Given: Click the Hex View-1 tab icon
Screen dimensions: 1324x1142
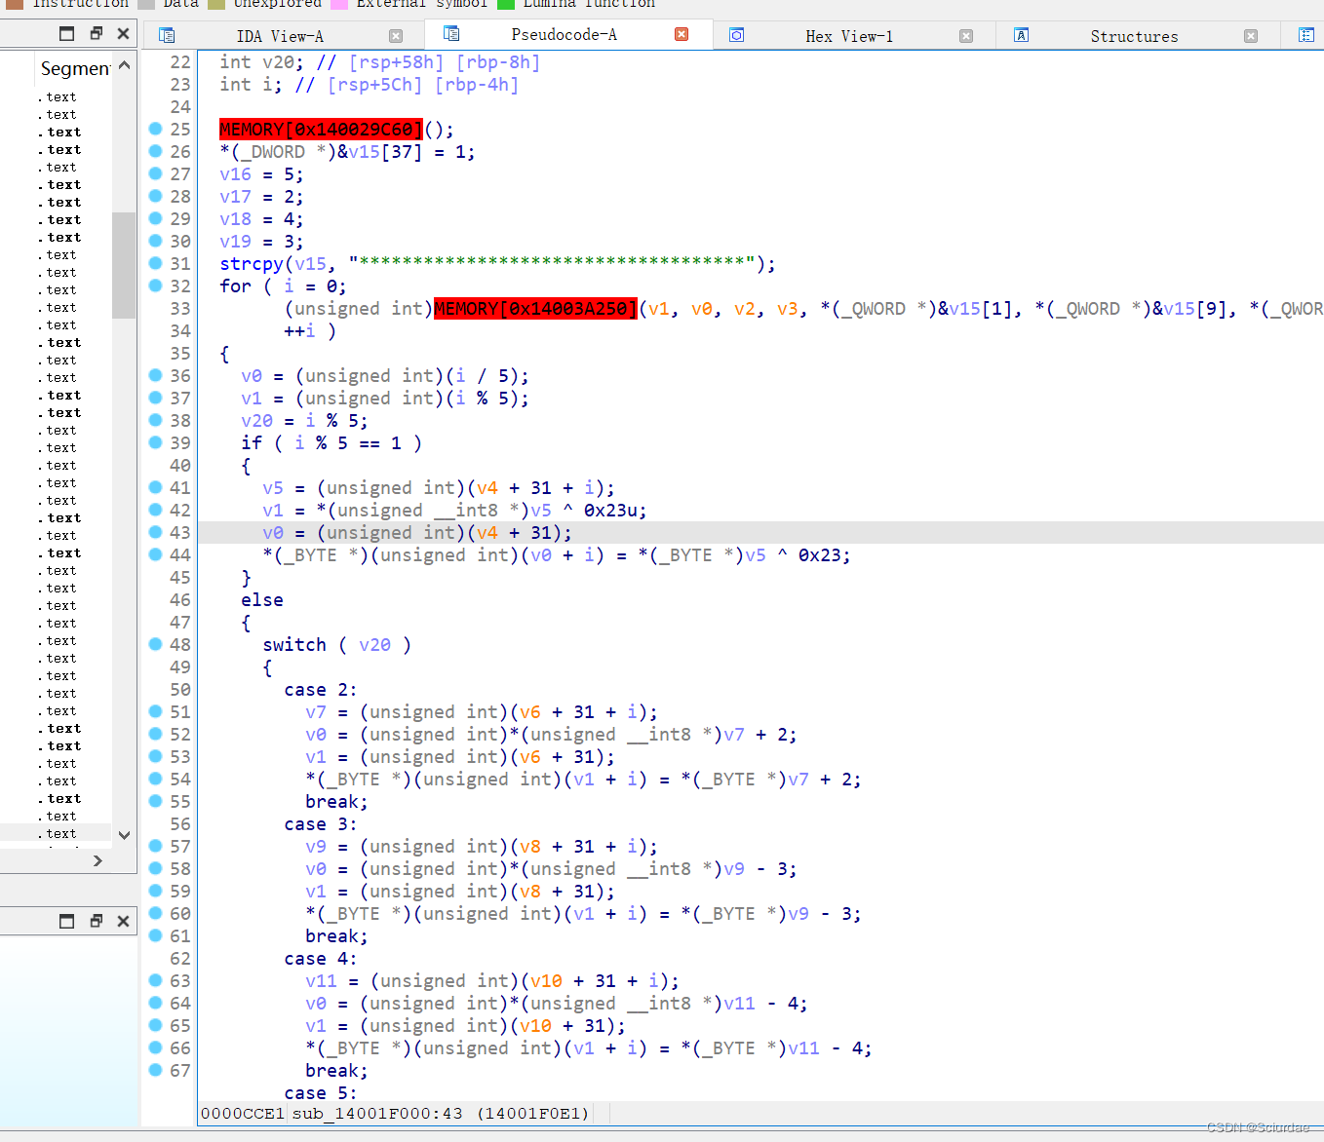Looking at the screenshot, I should point(737,35).
